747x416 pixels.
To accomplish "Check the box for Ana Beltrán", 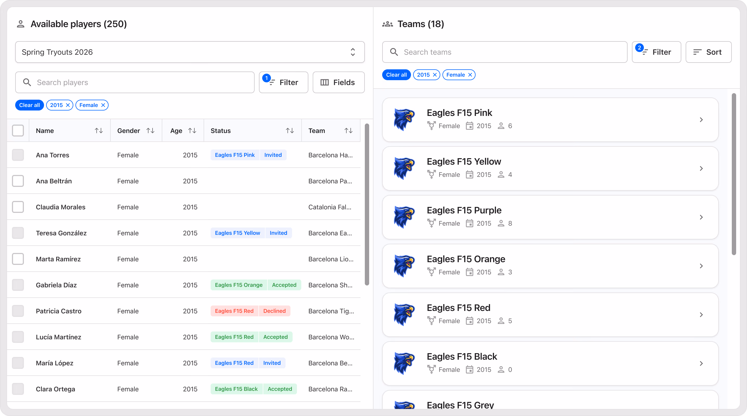I will coord(18,181).
